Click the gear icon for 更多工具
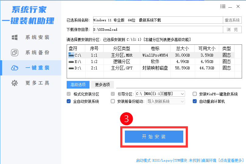The width and height of the screenshot is (246, 164). point(15,83)
